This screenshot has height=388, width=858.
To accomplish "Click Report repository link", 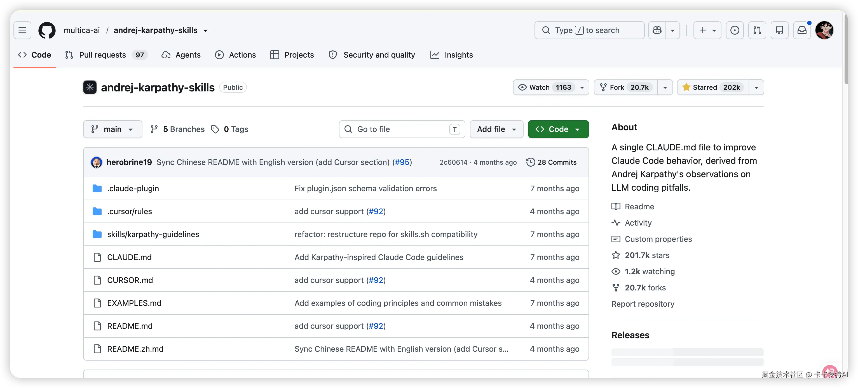I will [643, 304].
